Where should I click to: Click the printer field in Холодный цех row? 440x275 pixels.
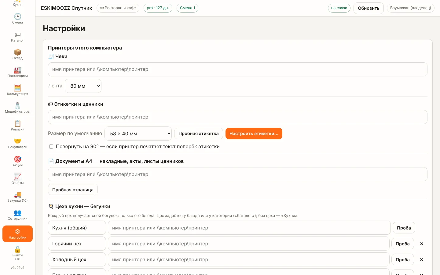pyautogui.click(x=249, y=259)
